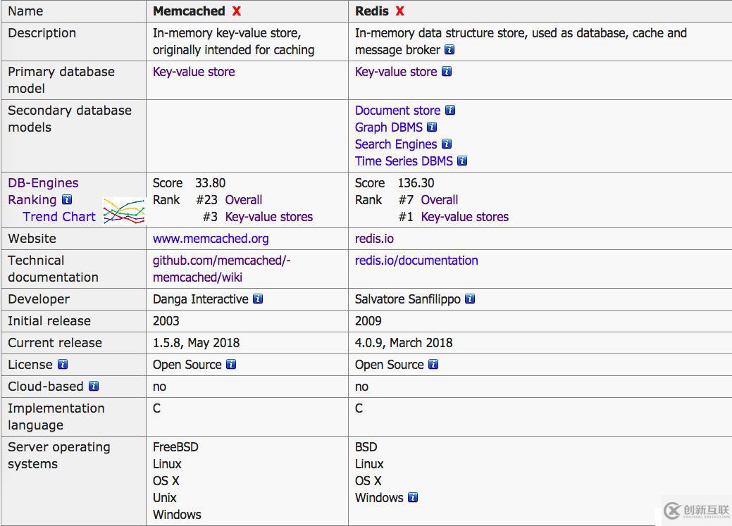Viewport: 732px width, 526px height.
Task: Click info icon beside Search Engines
Action: pyautogui.click(x=446, y=144)
